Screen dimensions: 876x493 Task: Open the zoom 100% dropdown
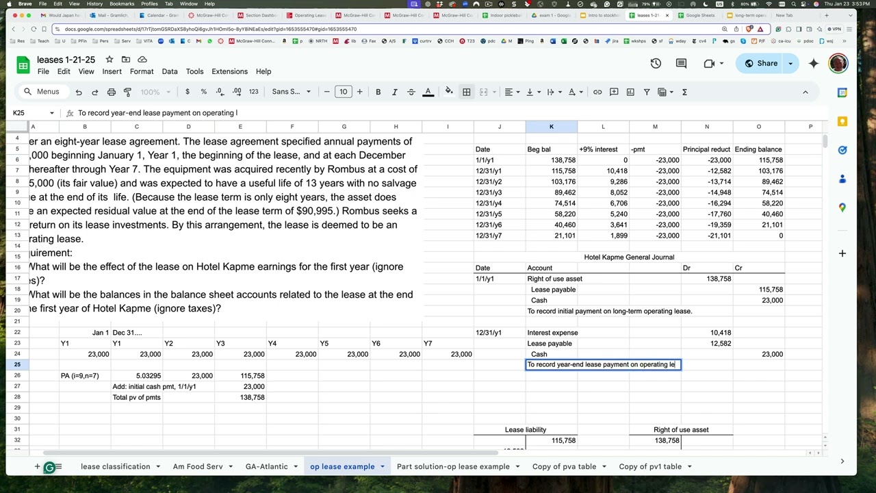tap(155, 92)
